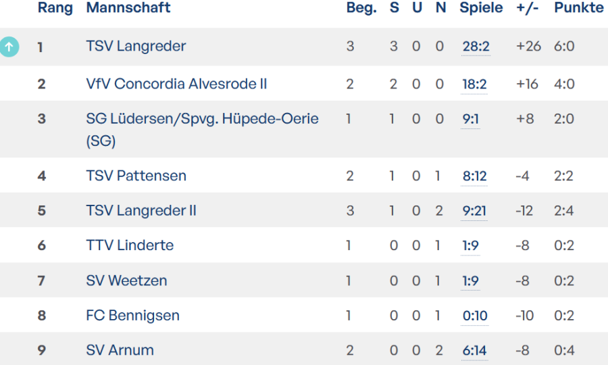Go to TSV Langreder II team

pyautogui.click(x=141, y=211)
